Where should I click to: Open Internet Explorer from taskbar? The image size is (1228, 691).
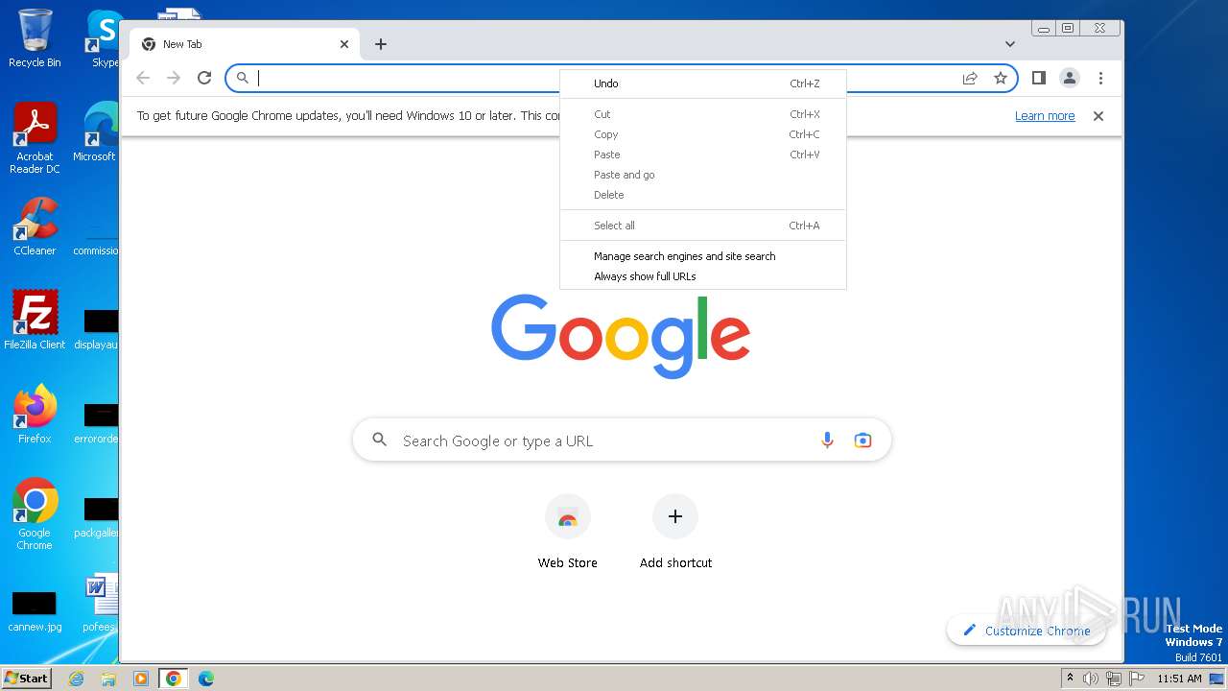click(x=76, y=679)
